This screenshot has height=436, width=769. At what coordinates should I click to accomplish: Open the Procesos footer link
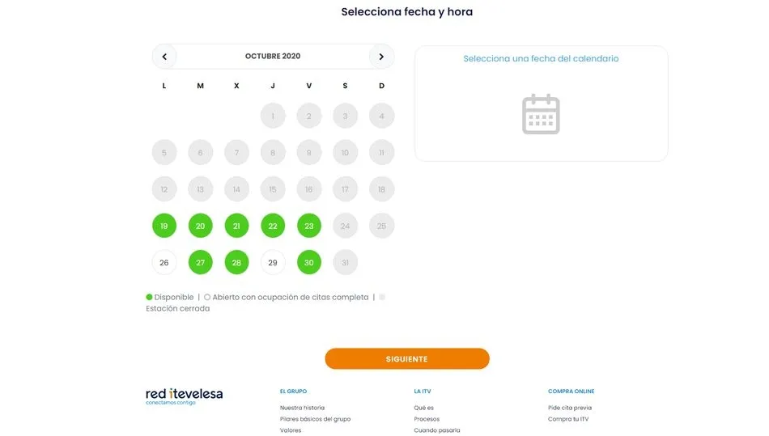click(x=427, y=419)
